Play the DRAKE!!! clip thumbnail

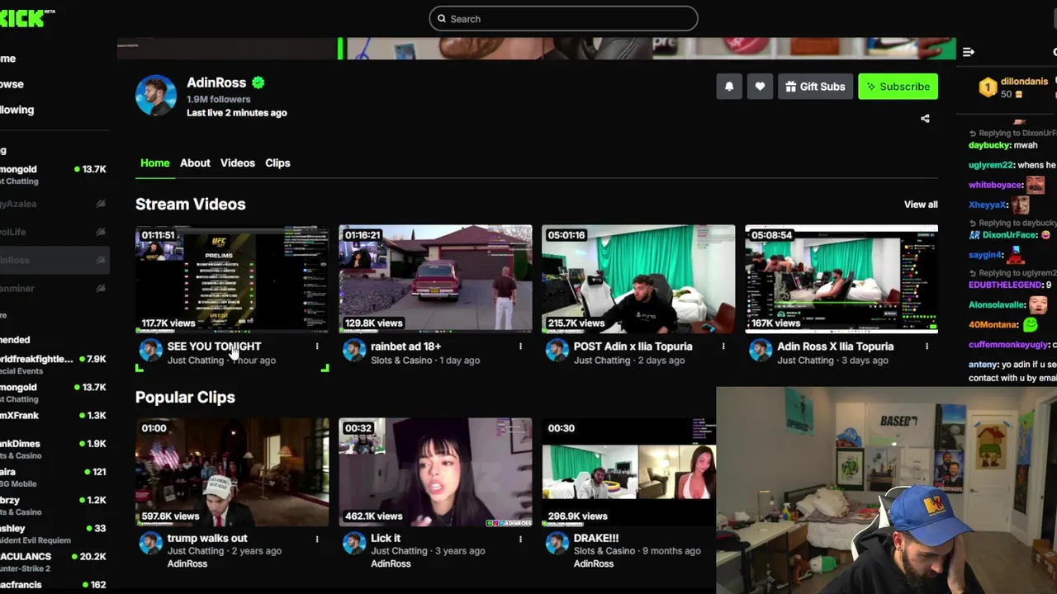(628, 472)
